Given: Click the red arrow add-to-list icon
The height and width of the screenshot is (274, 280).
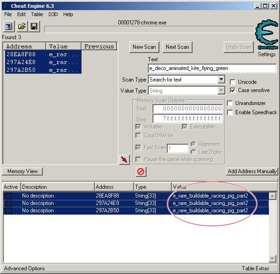Looking at the screenshot, I should [124, 159].
